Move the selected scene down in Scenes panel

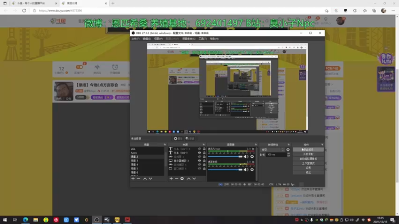click(x=151, y=179)
